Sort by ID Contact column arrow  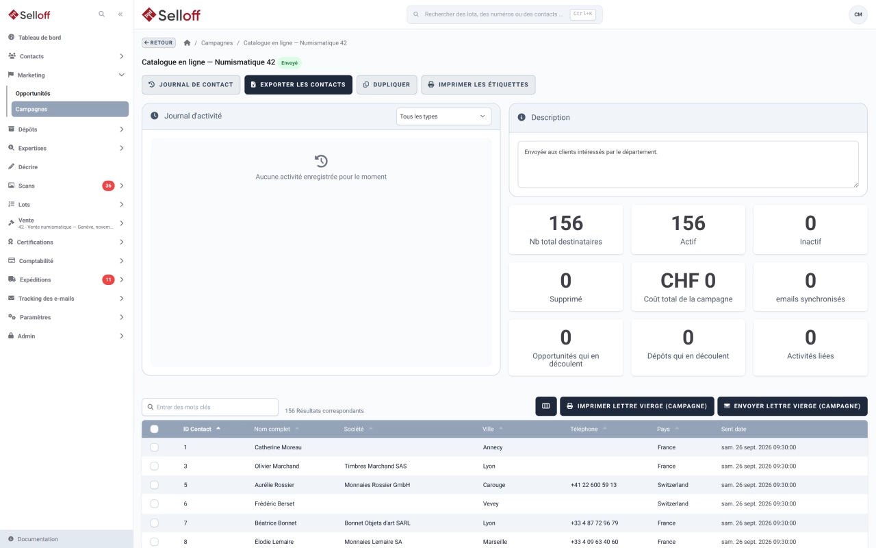pos(218,429)
